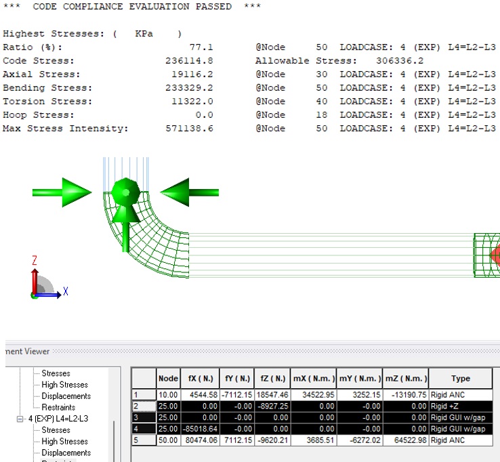Viewport: 500px width, 462px height.
Task: Click the red anchor symbol at pipe end
Action: tap(495, 255)
